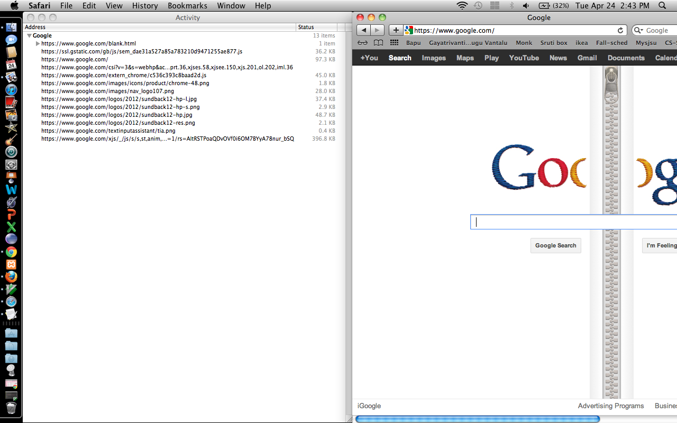Go forward with Safari's forward arrow
Screen dimensions: 677x423
tap(378, 30)
